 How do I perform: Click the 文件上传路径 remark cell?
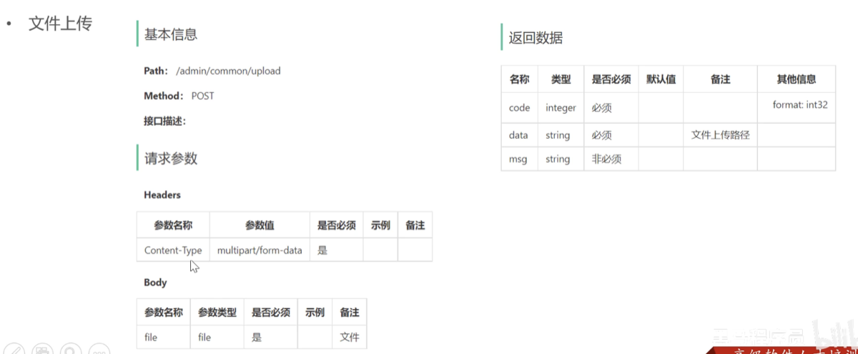point(720,134)
